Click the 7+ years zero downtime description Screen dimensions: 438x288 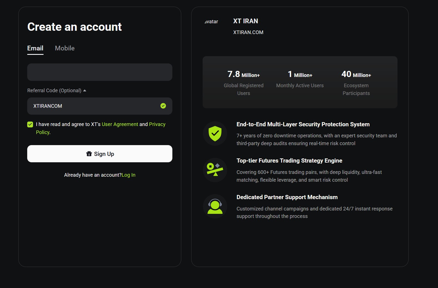[317, 140]
